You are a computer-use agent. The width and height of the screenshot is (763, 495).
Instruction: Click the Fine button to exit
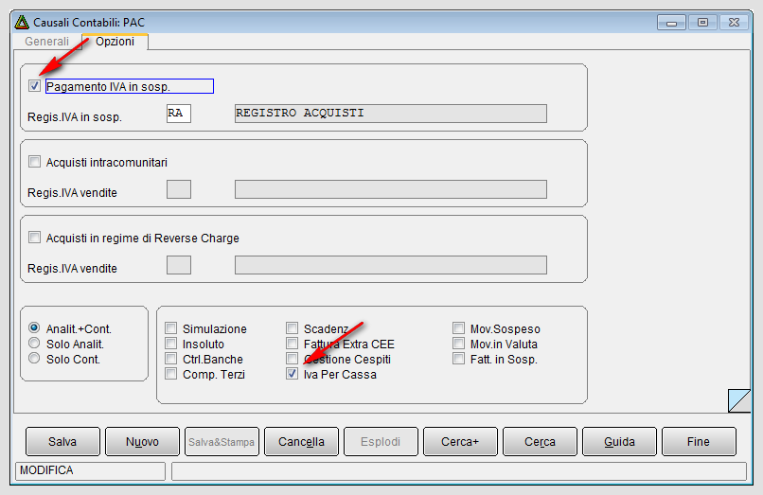699,441
